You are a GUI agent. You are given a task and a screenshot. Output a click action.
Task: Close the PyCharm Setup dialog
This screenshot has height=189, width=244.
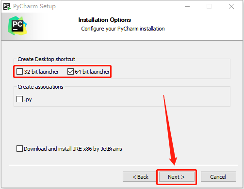pyautogui.click(x=231, y=6)
